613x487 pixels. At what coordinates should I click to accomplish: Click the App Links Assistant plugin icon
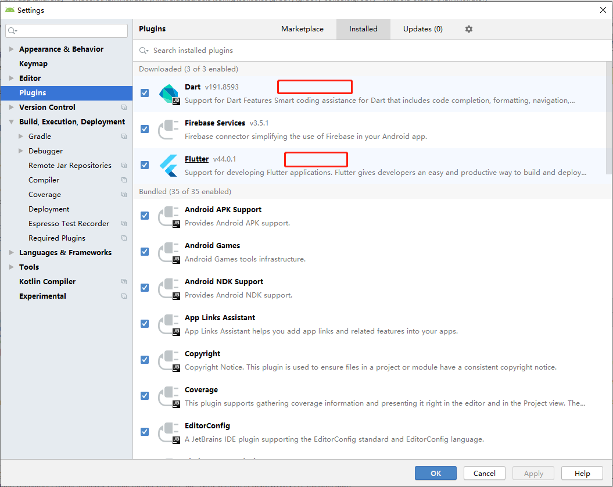pos(169,324)
